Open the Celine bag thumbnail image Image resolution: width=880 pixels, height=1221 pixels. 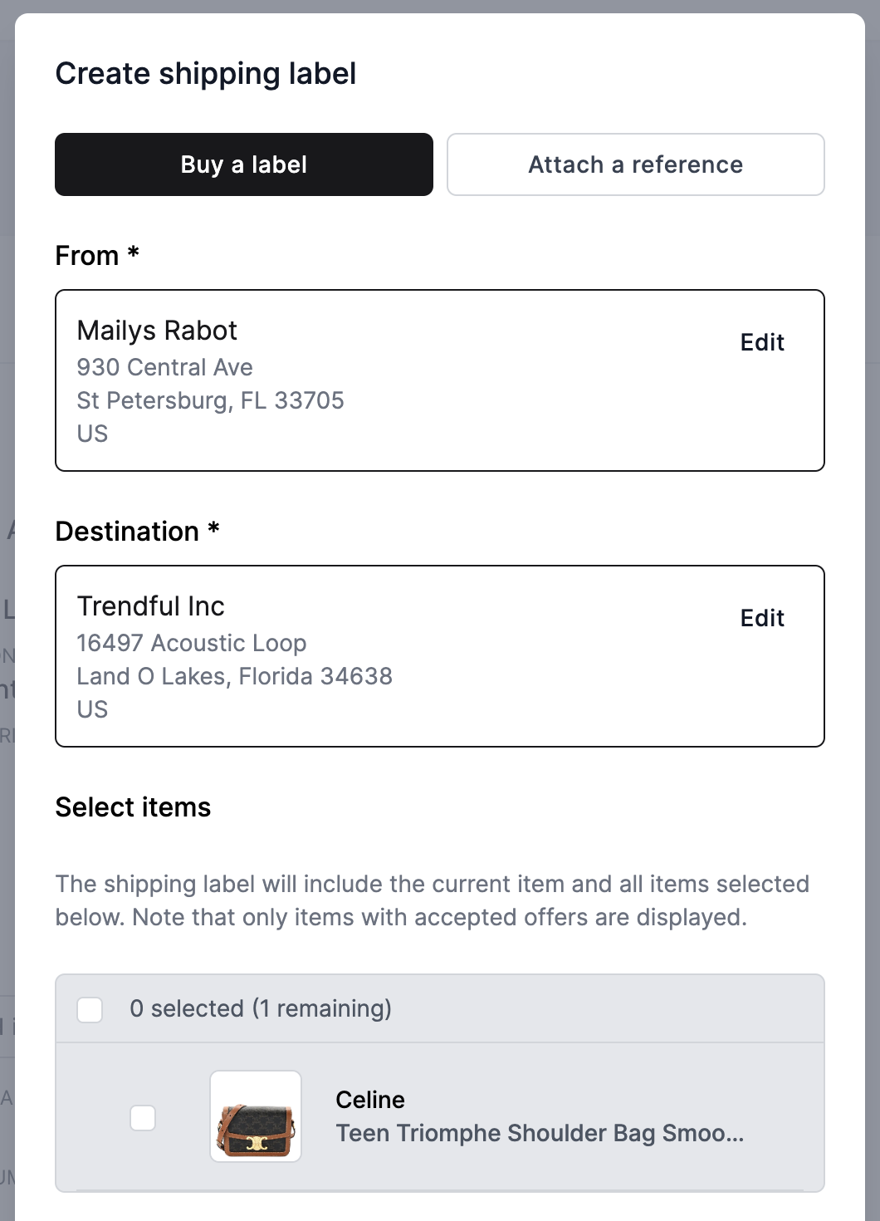click(x=256, y=1116)
